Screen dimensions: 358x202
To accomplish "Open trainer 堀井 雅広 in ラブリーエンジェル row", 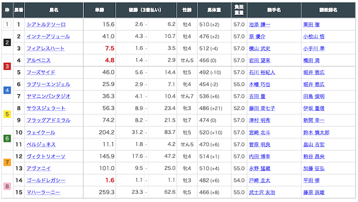I will tap(314, 84).
